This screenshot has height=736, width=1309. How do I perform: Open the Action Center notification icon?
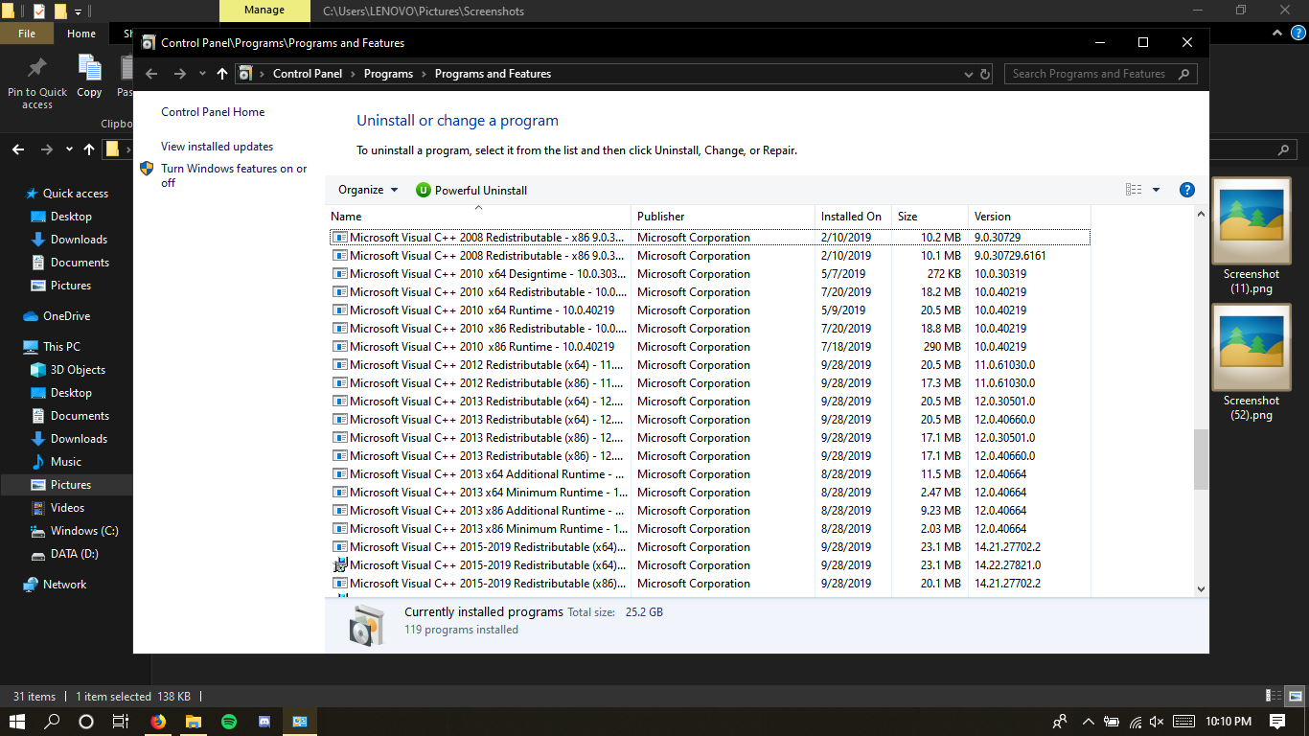(x=1277, y=722)
